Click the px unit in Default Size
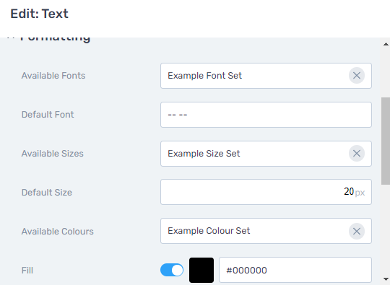The height and width of the screenshot is (285, 390). click(x=360, y=193)
